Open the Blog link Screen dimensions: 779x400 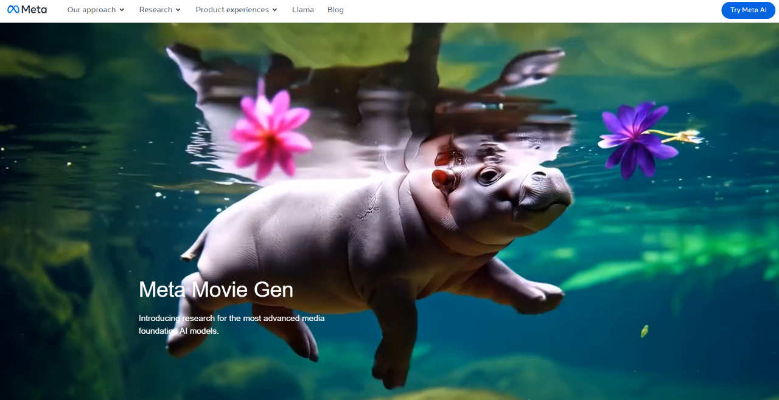(335, 10)
